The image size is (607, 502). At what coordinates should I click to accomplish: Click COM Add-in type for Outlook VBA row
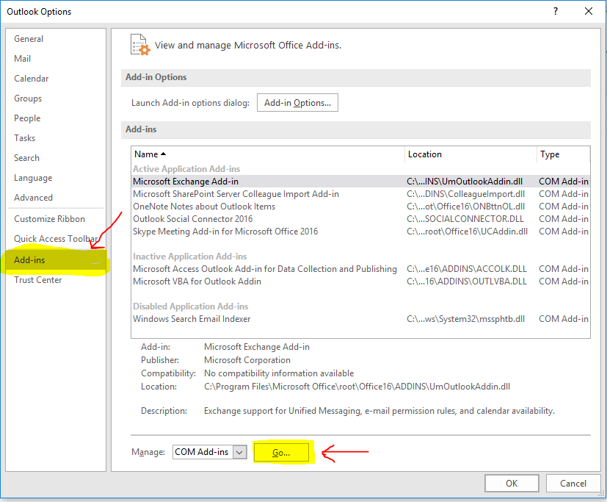click(x=563, y=282)
